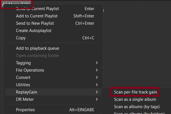Choose Send to New Playlist

35,23
